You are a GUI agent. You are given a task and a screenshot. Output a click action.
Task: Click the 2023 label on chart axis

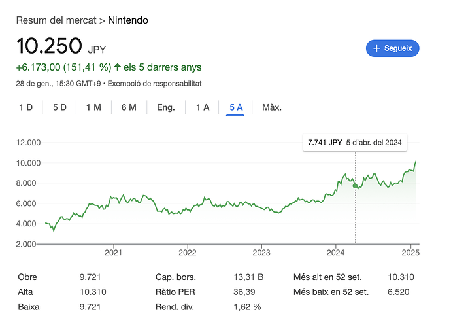tap(261, 253)
